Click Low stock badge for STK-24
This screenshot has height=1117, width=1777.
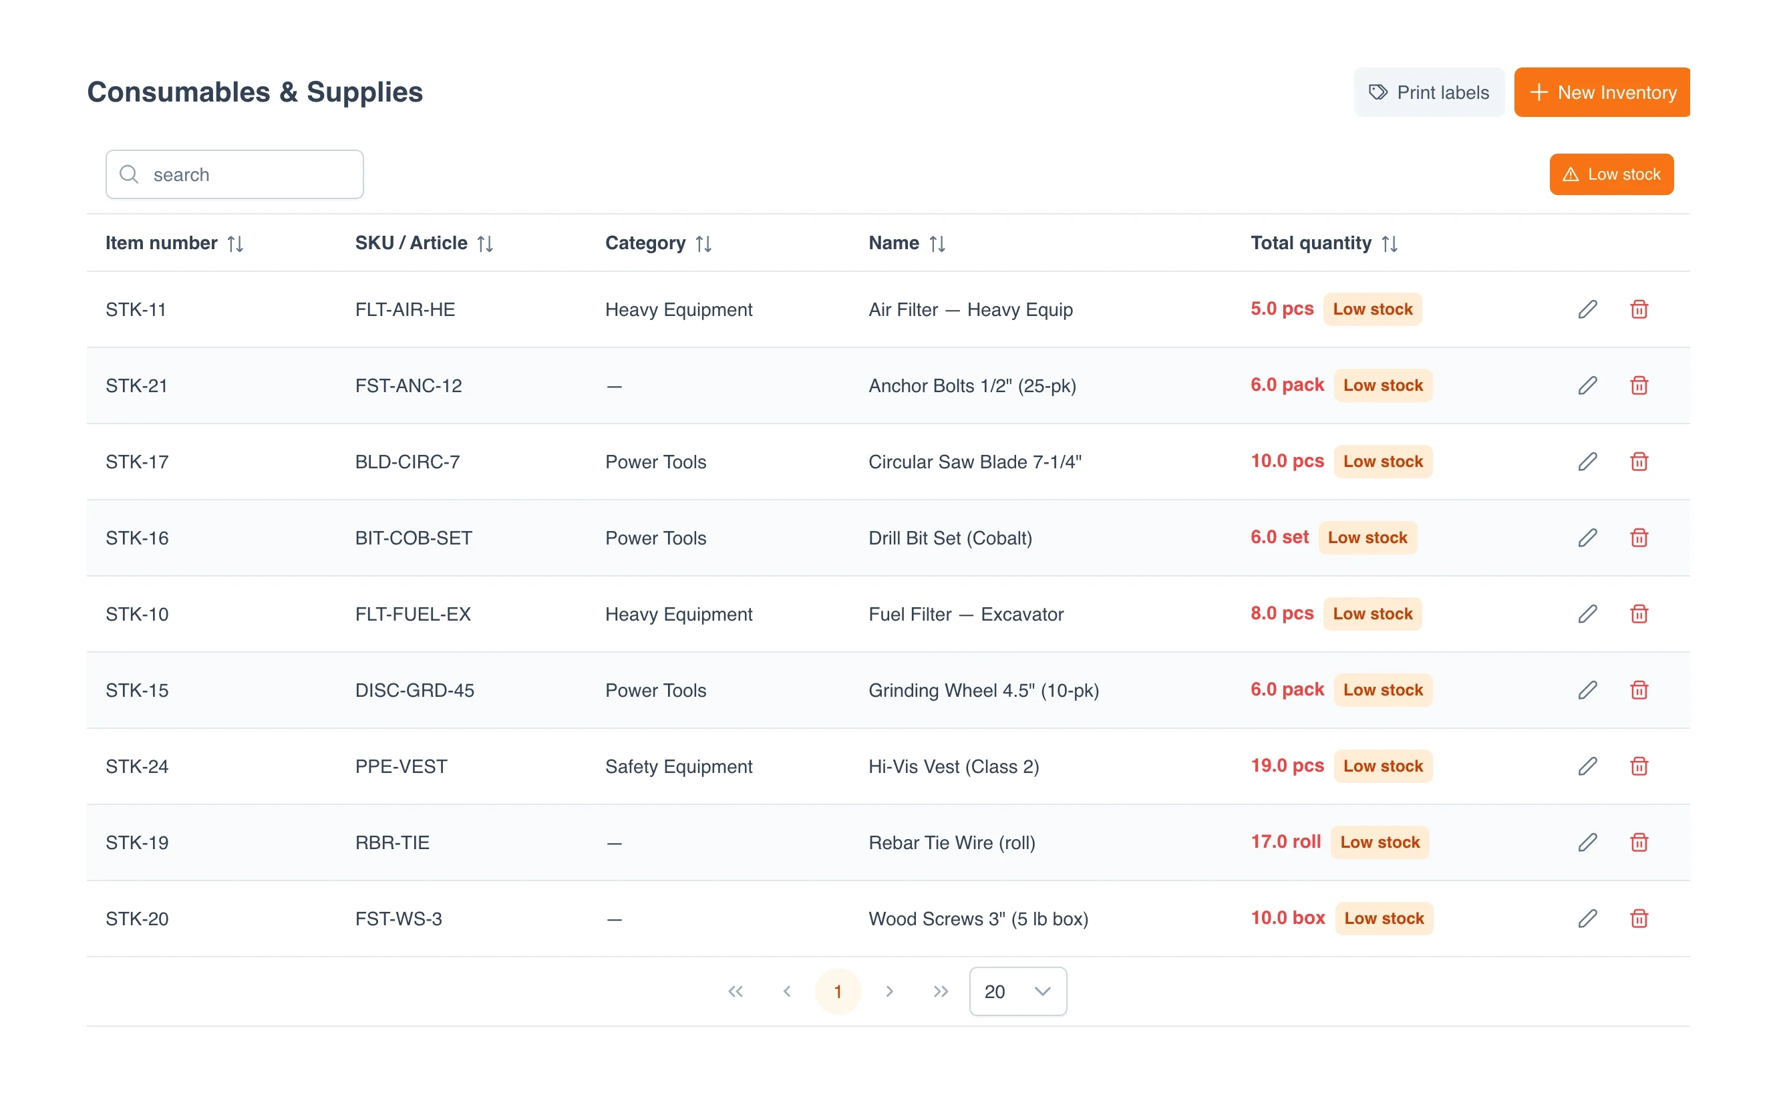pyautogui.click(x=1382, y=766)
